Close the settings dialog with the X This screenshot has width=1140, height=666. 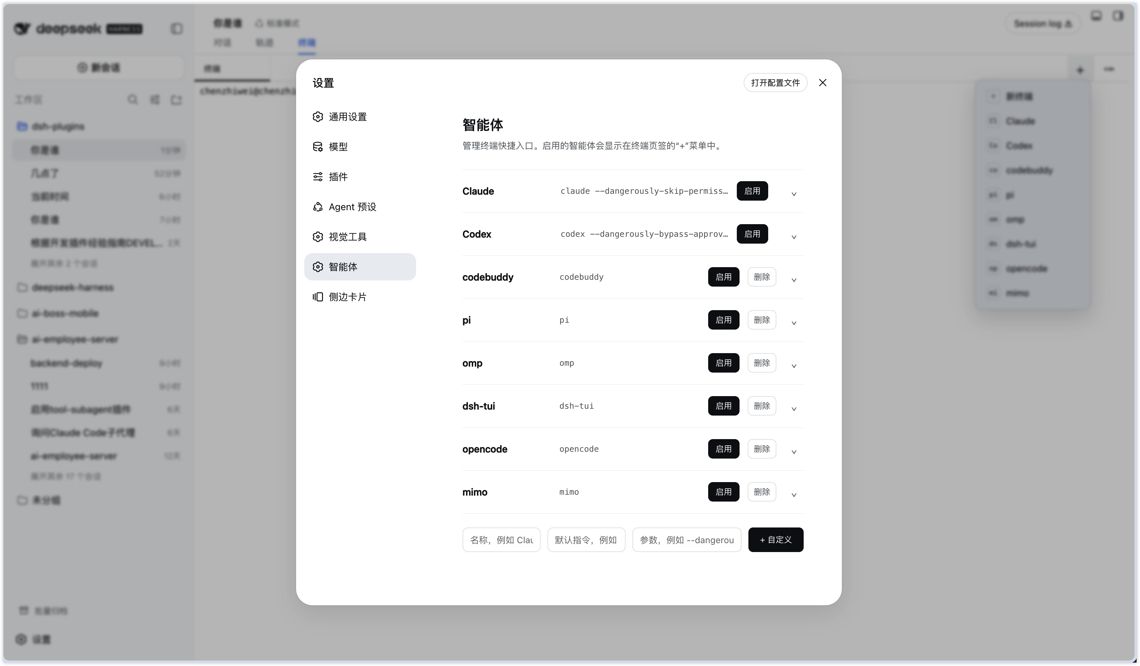tap(822, 82)
